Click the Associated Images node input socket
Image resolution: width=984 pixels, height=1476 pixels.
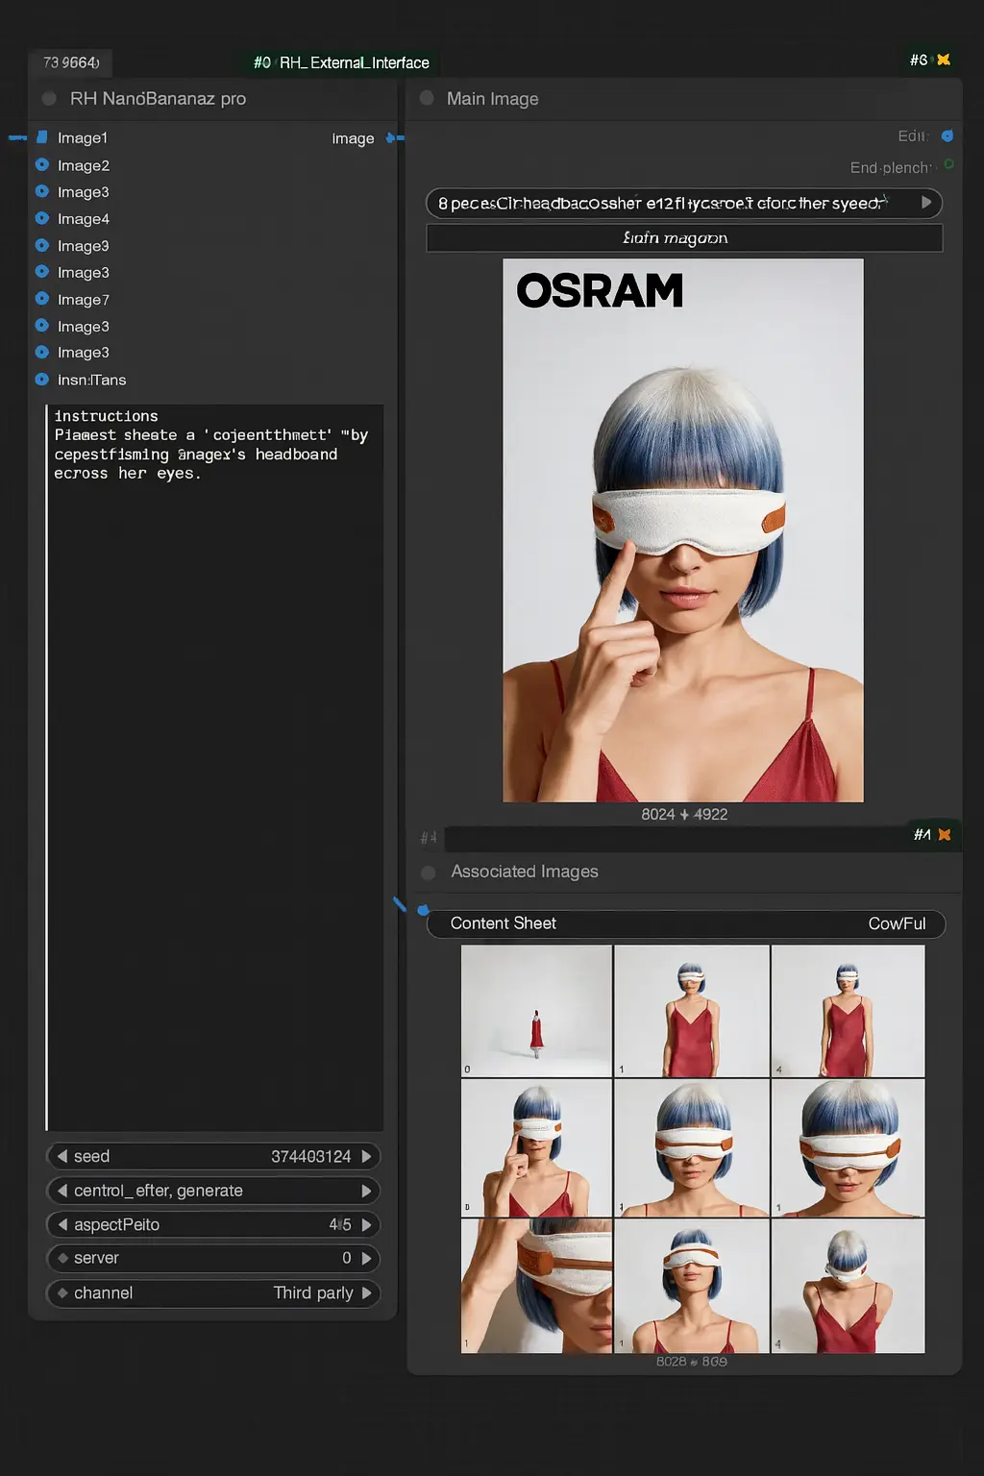click(x=423, y=909)
